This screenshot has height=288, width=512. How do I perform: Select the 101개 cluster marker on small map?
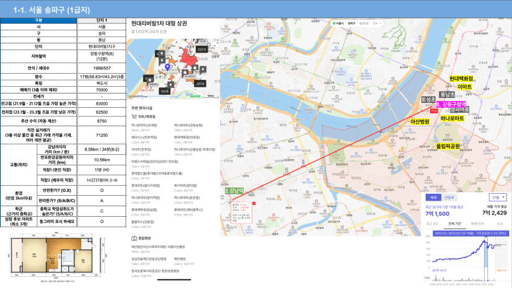click(165, 91)
